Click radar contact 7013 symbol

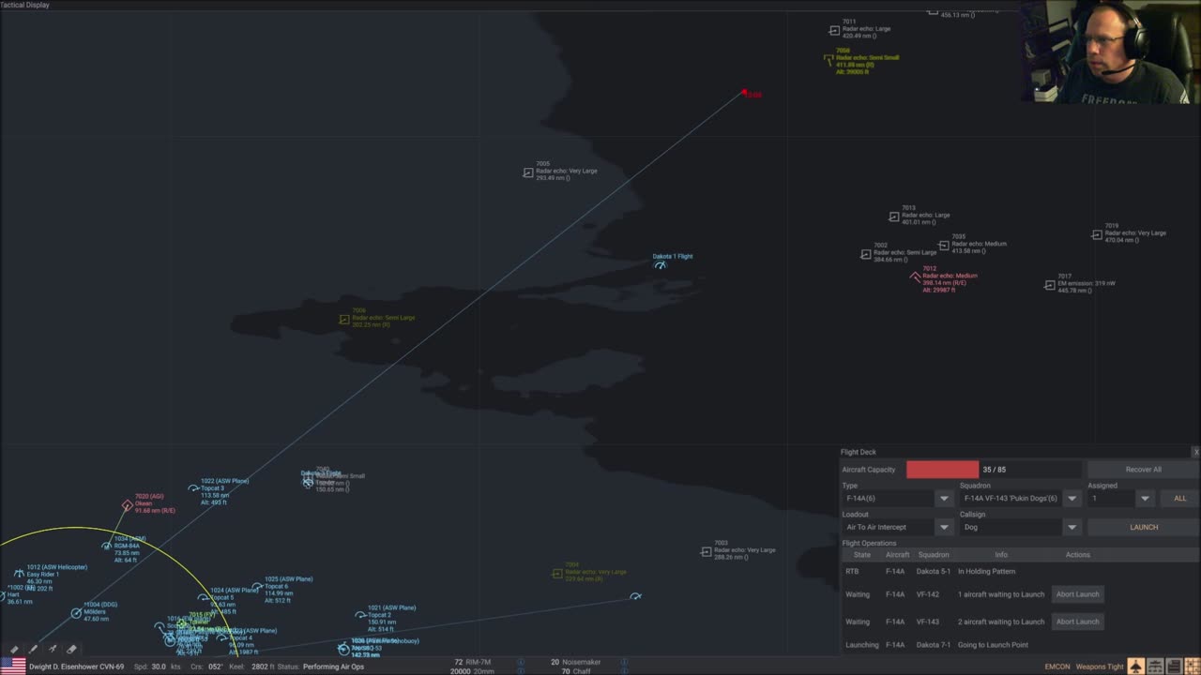pyautogui.click(x=894, y=217)
